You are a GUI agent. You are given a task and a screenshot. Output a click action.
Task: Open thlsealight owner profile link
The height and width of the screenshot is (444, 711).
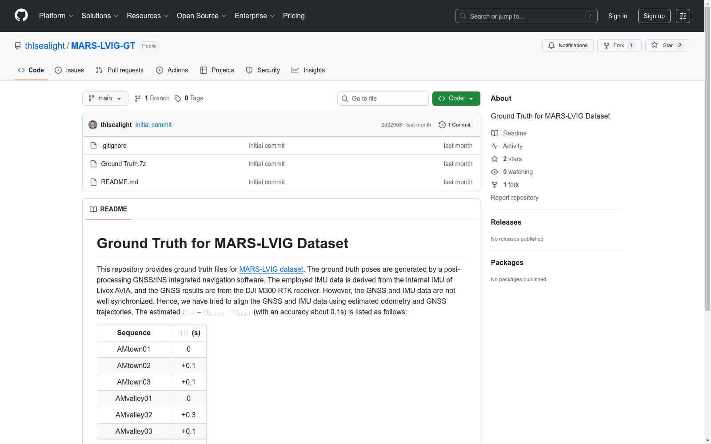(45, 46)
